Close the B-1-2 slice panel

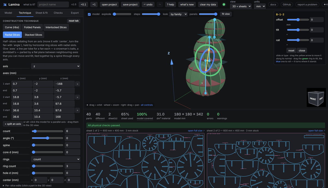[x=302, y=50]
